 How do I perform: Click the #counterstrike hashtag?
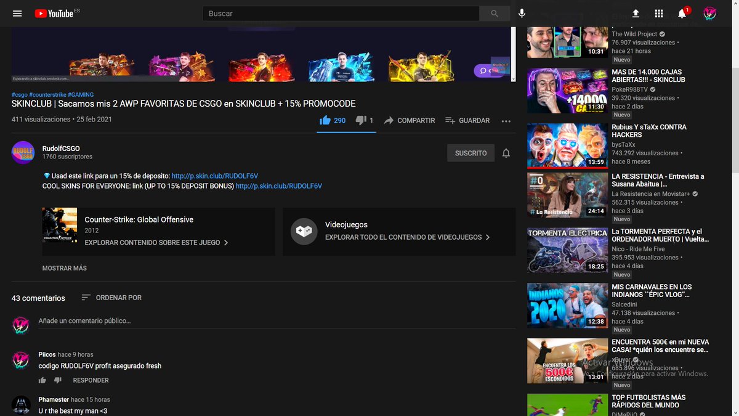[x=47, y=94]
